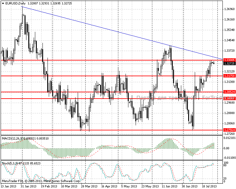Click 18 Jul 2013 on the time axis
Viewport: 236px width, 189px height.
pyautogui.click(x=209, y=186)
